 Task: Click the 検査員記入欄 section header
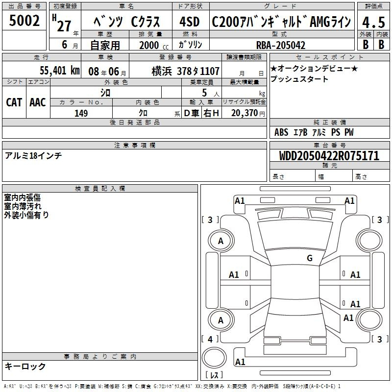[100, 189]
